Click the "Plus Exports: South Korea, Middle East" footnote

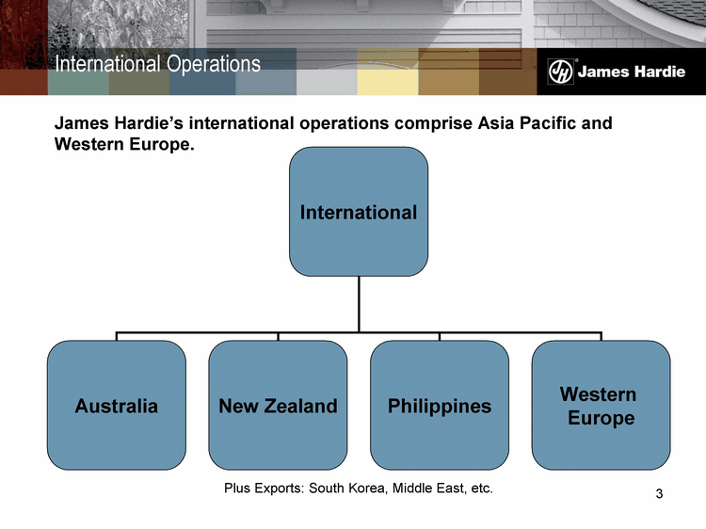(x=359, y=488)
